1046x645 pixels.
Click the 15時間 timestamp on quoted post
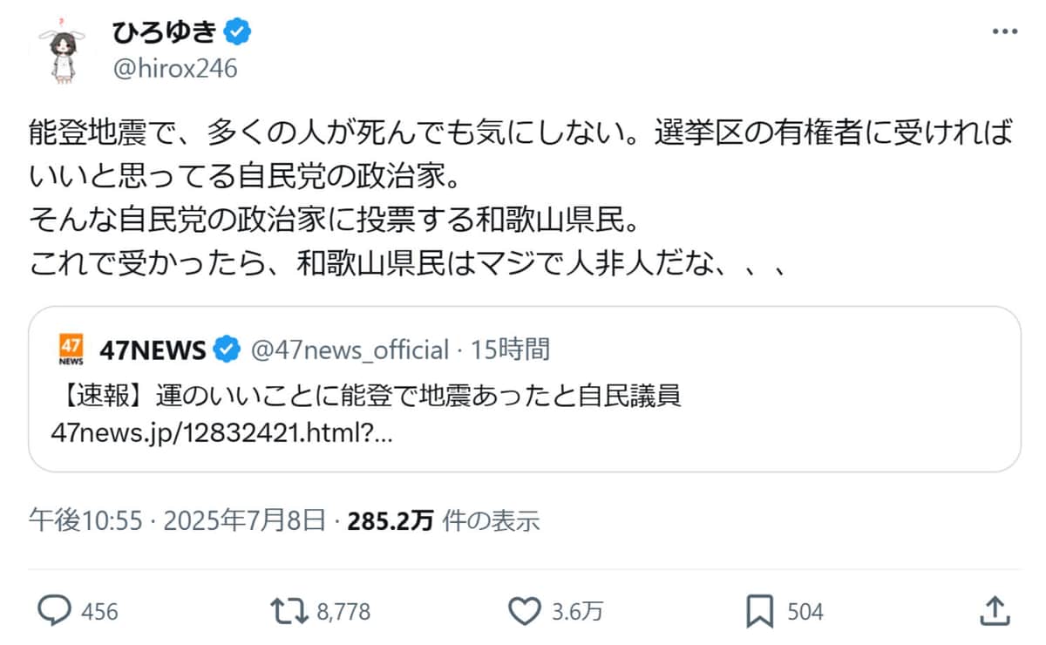[511, 350]
